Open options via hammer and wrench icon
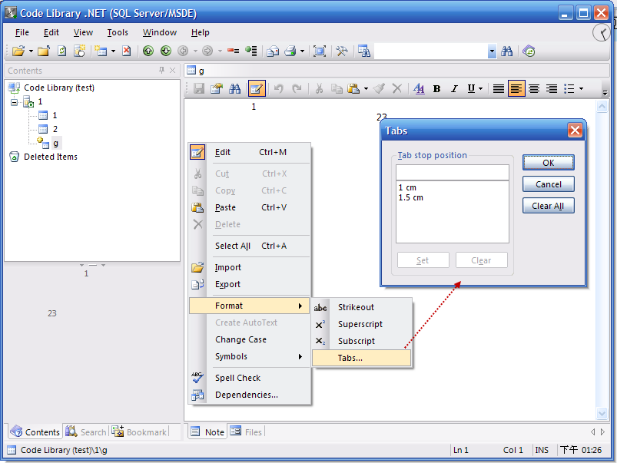 [x=342, y=51]
